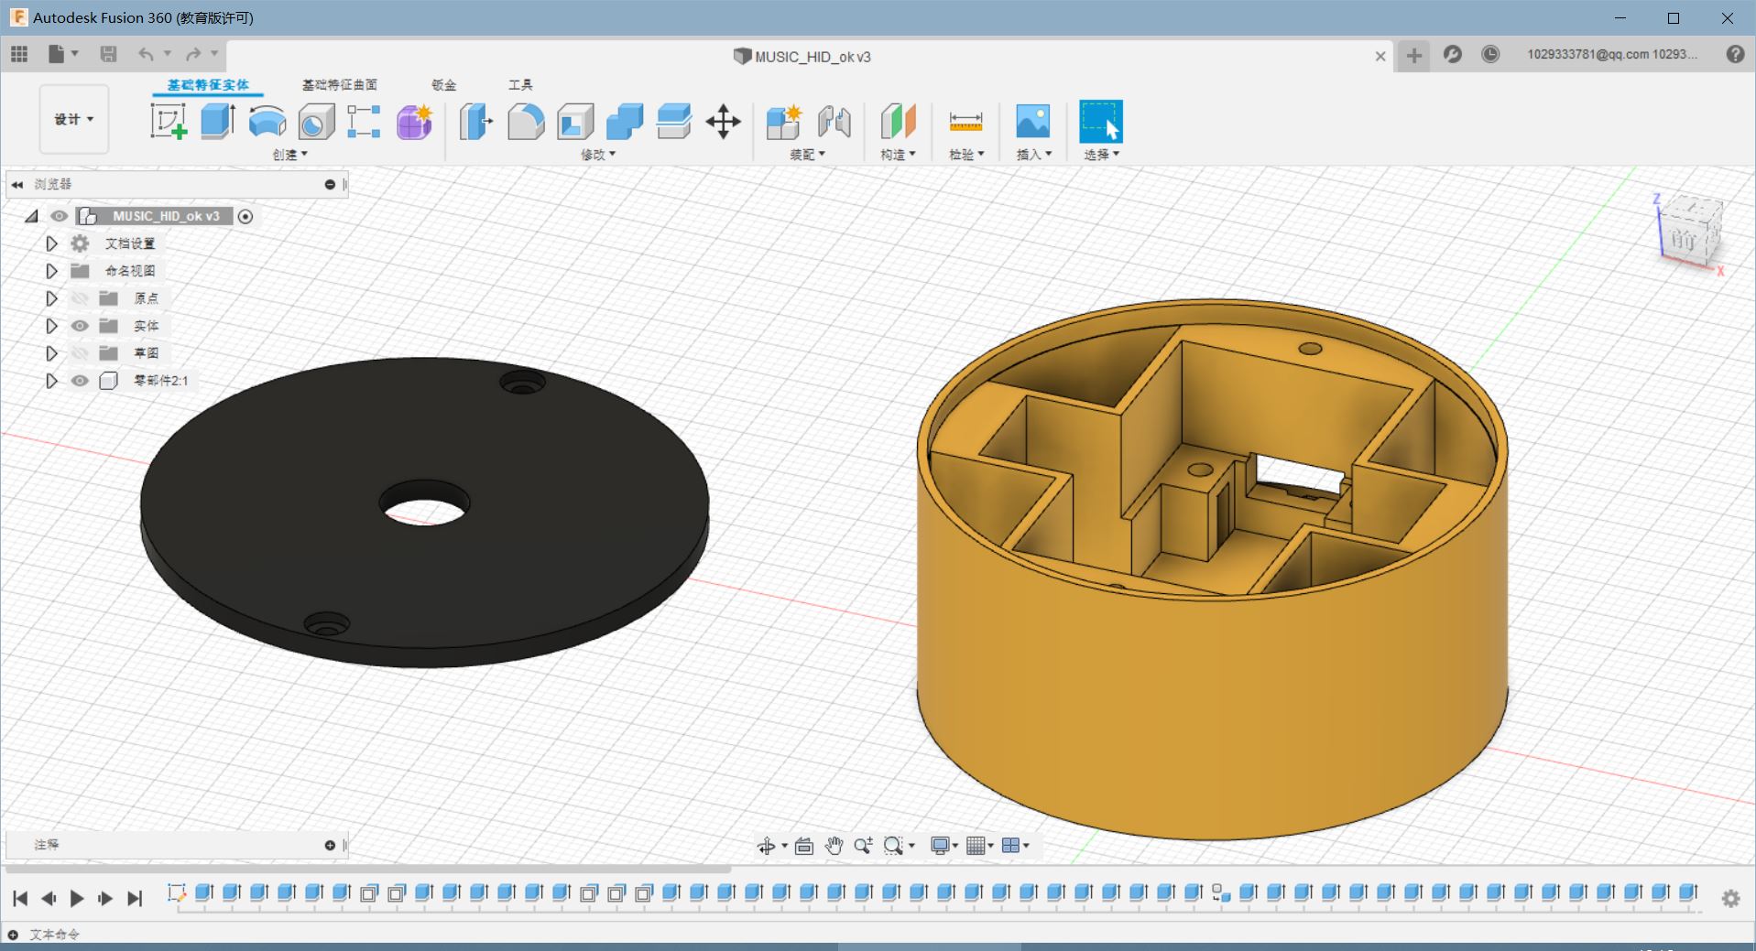Open the Extensions icon next to new tab
This screenshot has height=951, width=1756.
[1452, 54]
